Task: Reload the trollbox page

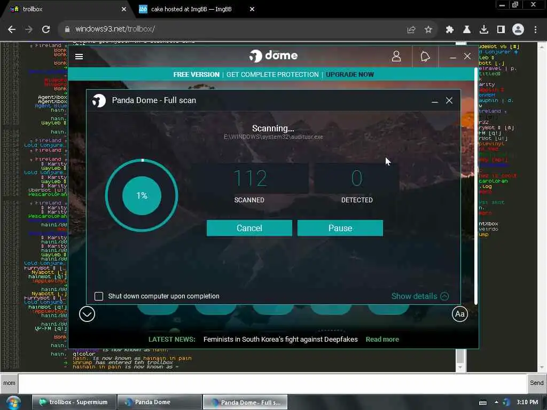Action: pyautogui.click(x=46, y=29)
